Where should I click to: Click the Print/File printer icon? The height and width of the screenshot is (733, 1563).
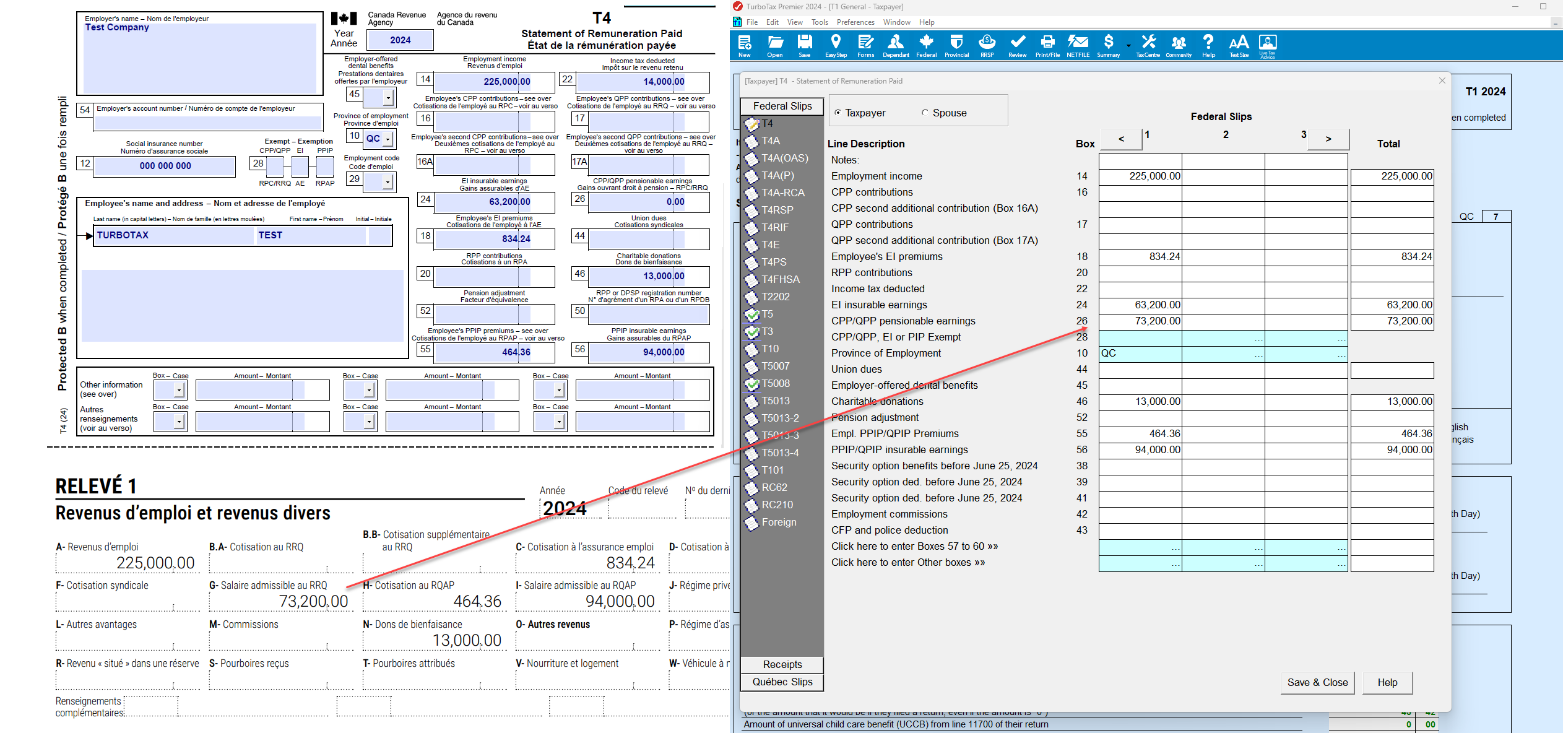pos(1047,46)
